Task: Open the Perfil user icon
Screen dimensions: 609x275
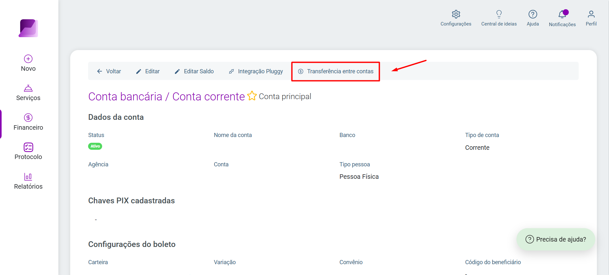Action: coord(591,14)
